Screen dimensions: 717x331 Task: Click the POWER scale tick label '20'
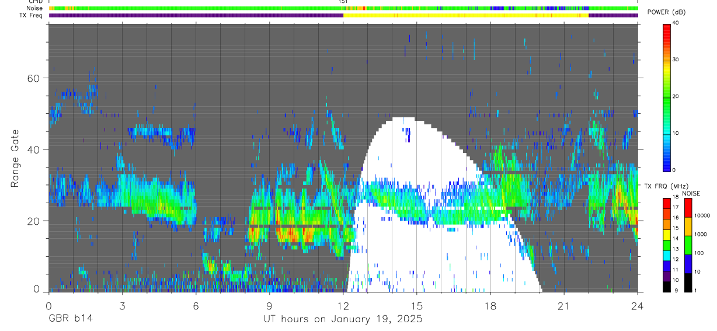tap(676, 97)
